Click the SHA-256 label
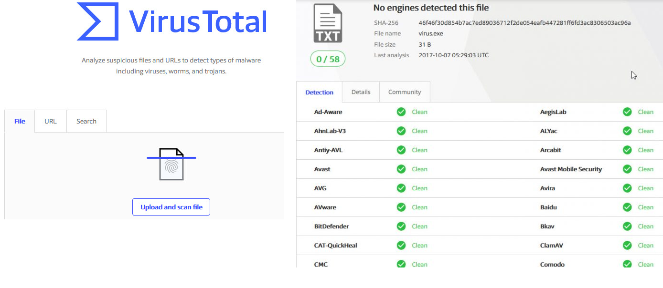The width and height of the screenshot is (663, 288). [386, 22]
